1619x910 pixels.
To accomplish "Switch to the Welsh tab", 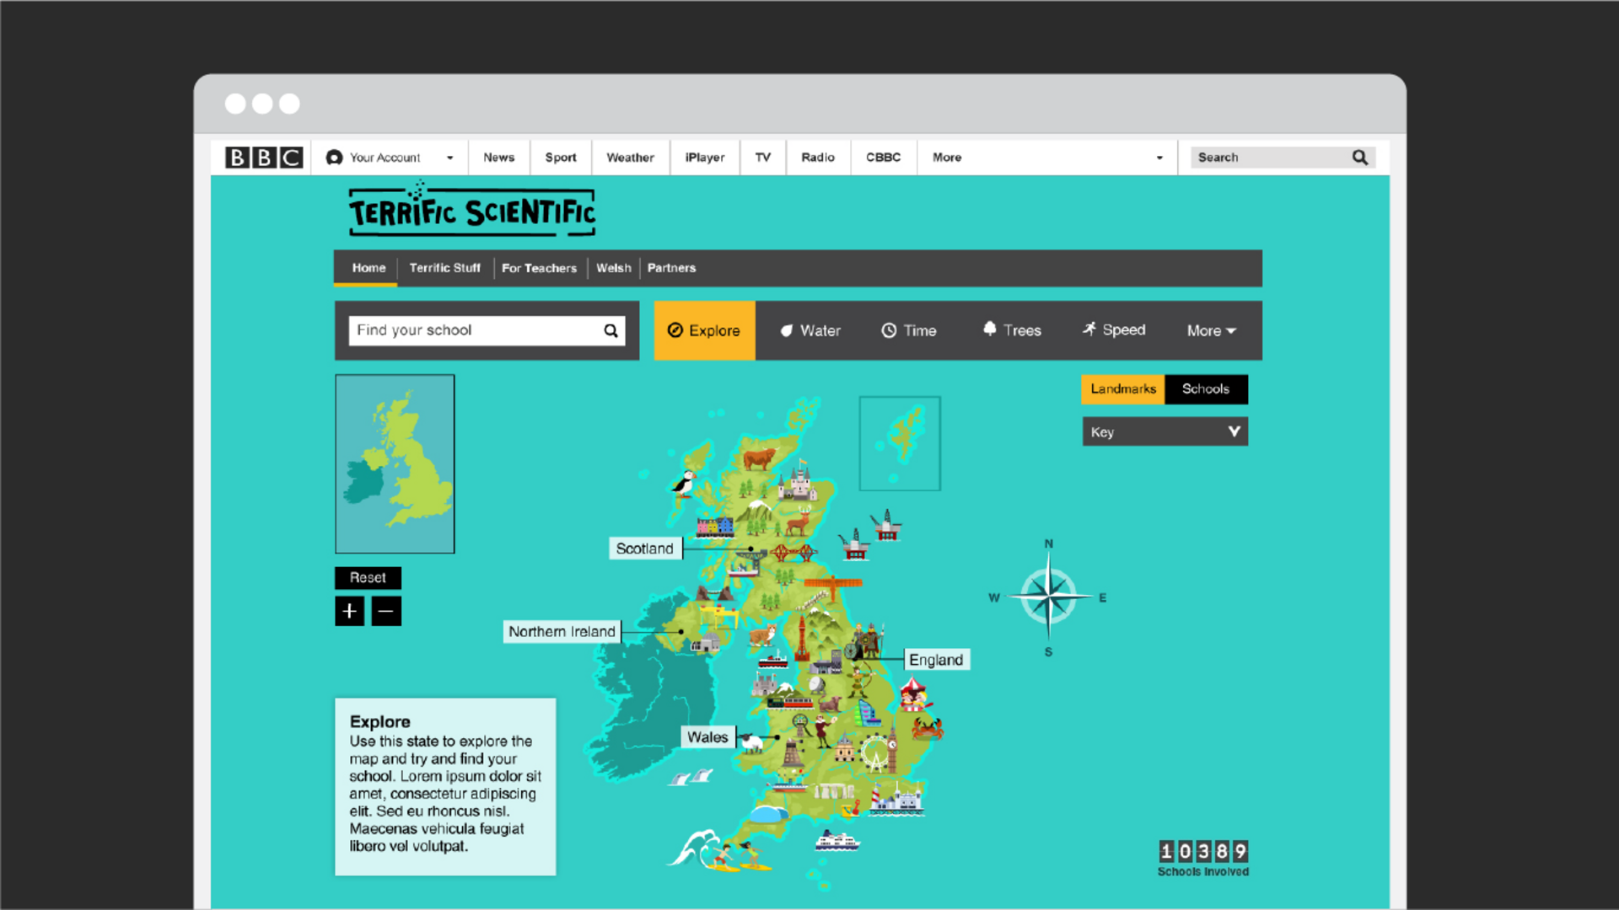I will [x=613, y=268].
